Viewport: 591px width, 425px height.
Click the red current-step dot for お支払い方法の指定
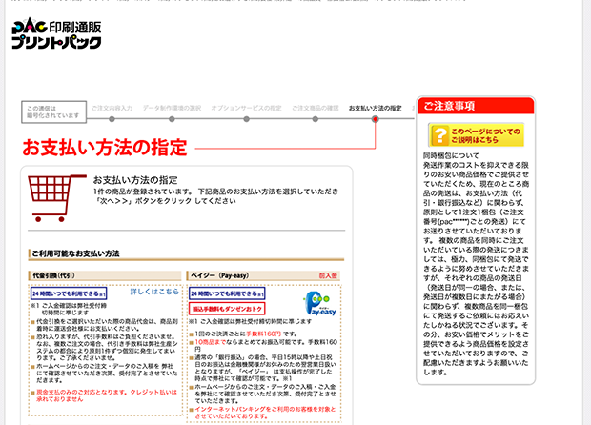coord(375,119)
